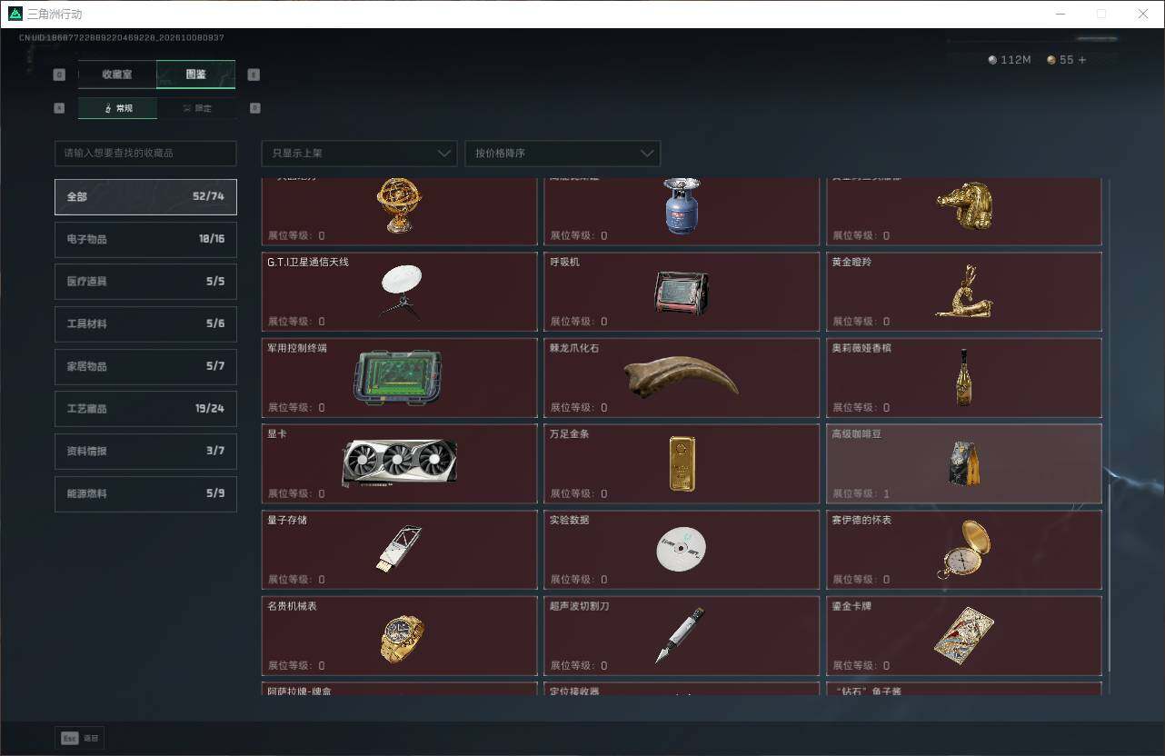
Task: Click the 量子存储 drive item
Action: point(399,550)
